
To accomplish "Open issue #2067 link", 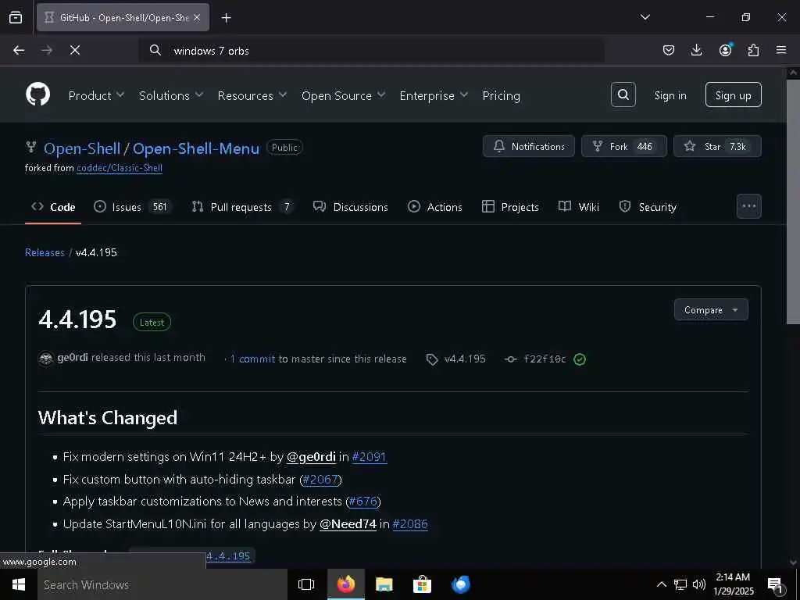I will pos(320,480).
